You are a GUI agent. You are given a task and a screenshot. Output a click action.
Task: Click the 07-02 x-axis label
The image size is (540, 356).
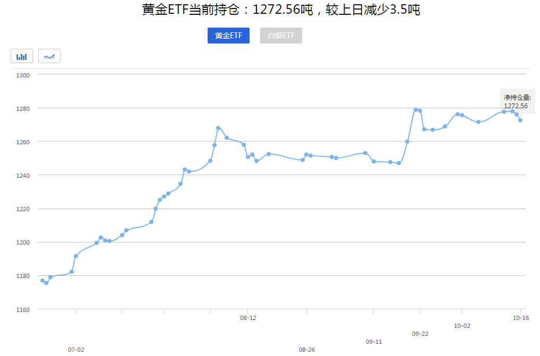76,350
